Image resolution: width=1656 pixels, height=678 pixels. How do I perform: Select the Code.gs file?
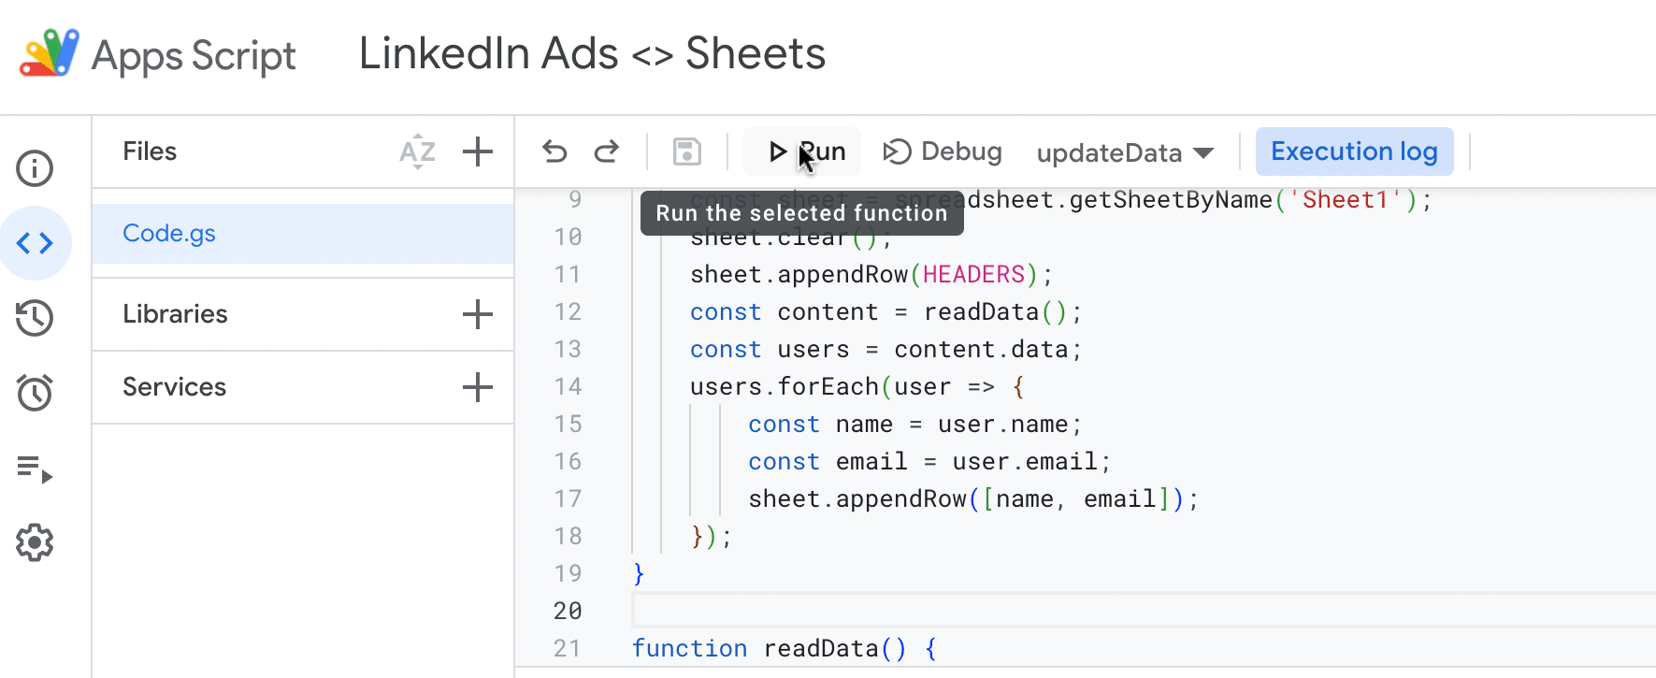(x=303, y=234)
